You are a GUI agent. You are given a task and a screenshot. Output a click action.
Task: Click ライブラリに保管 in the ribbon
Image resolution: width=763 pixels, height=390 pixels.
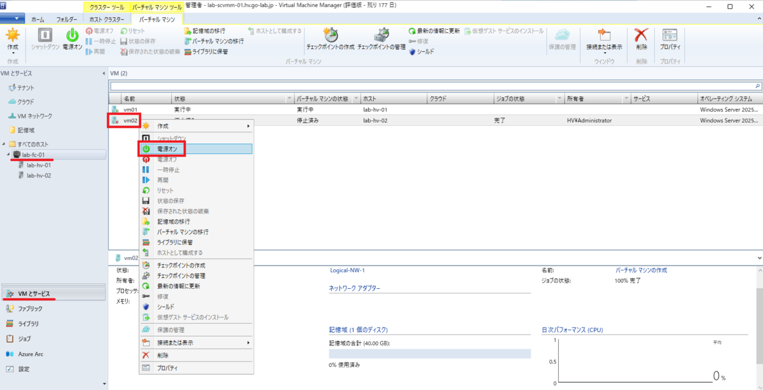tap(205, 52)
